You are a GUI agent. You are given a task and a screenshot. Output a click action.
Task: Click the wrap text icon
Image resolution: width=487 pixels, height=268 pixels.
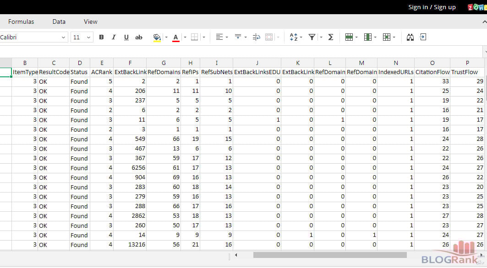coord(256,38)
